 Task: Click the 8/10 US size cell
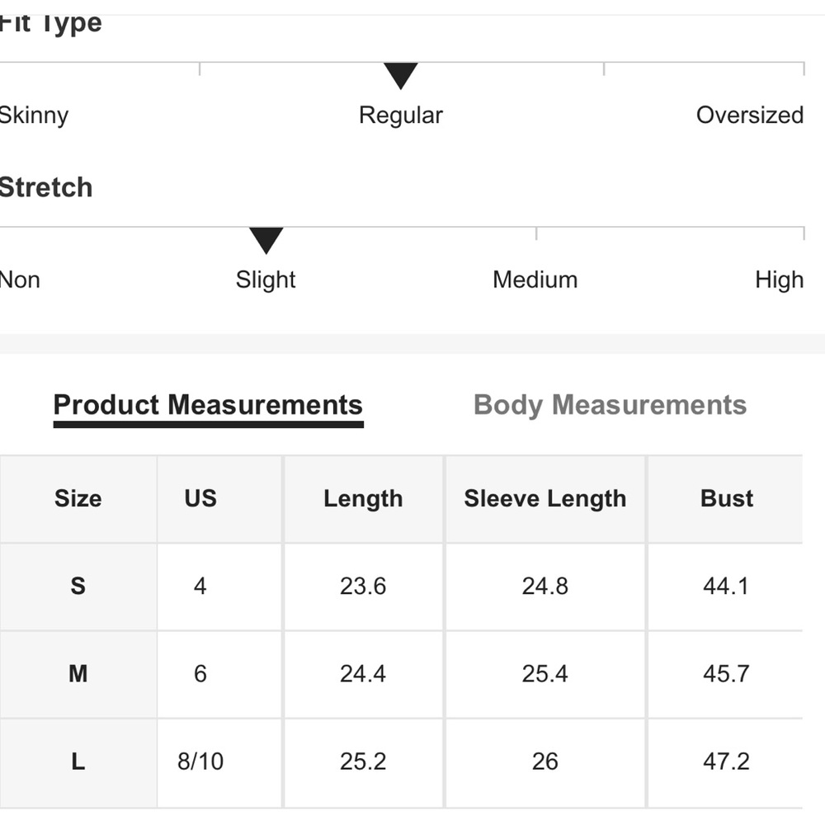pos(200,761)
